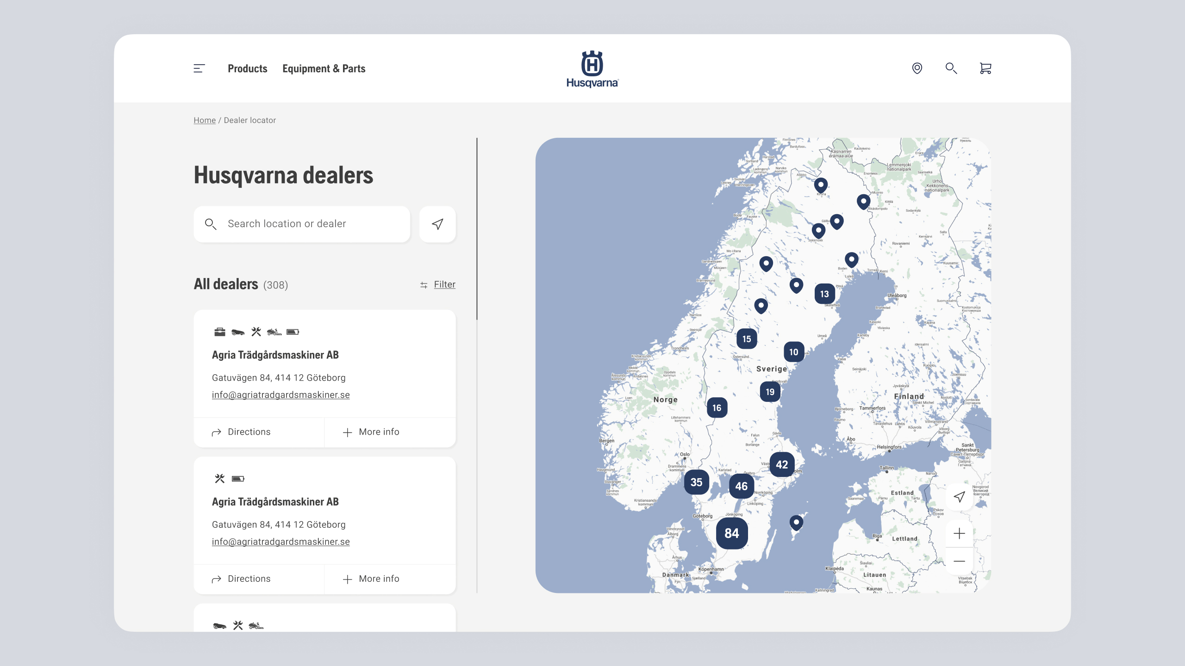The width and height of the screenshot is (1185, 666).
Task: Click the dealer list scrollbar
Action: point(477,229)
